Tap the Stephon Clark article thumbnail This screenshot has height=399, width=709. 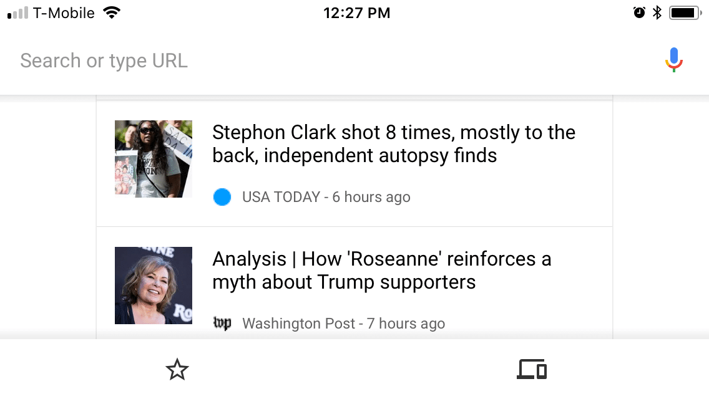tap(154, 159)
